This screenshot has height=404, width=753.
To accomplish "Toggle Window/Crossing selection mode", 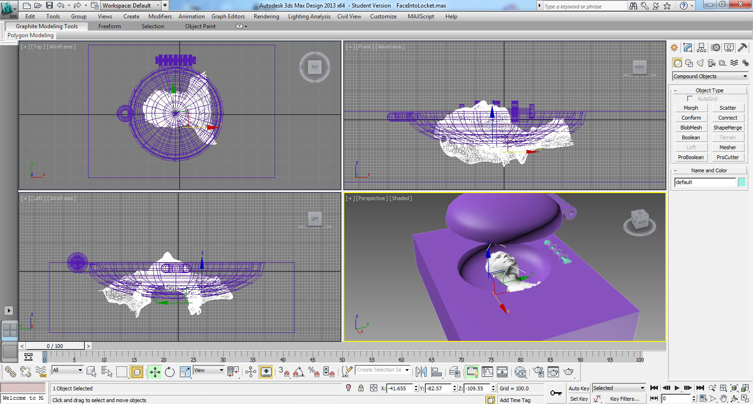I will [x=137, y=372].
